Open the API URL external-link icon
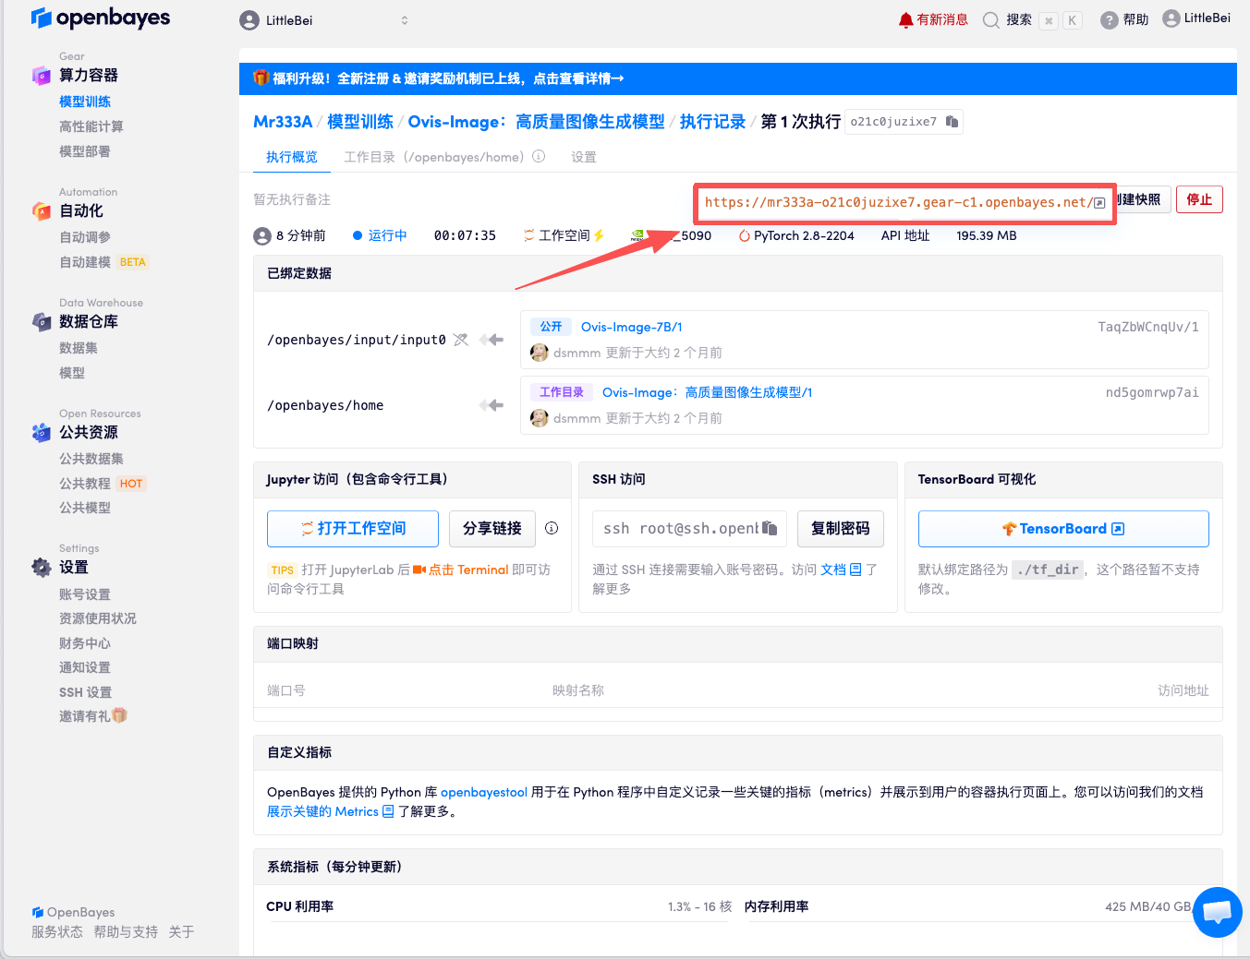Image resolution: width=1250 pixels, height=959 pixels. [1099, 203]
